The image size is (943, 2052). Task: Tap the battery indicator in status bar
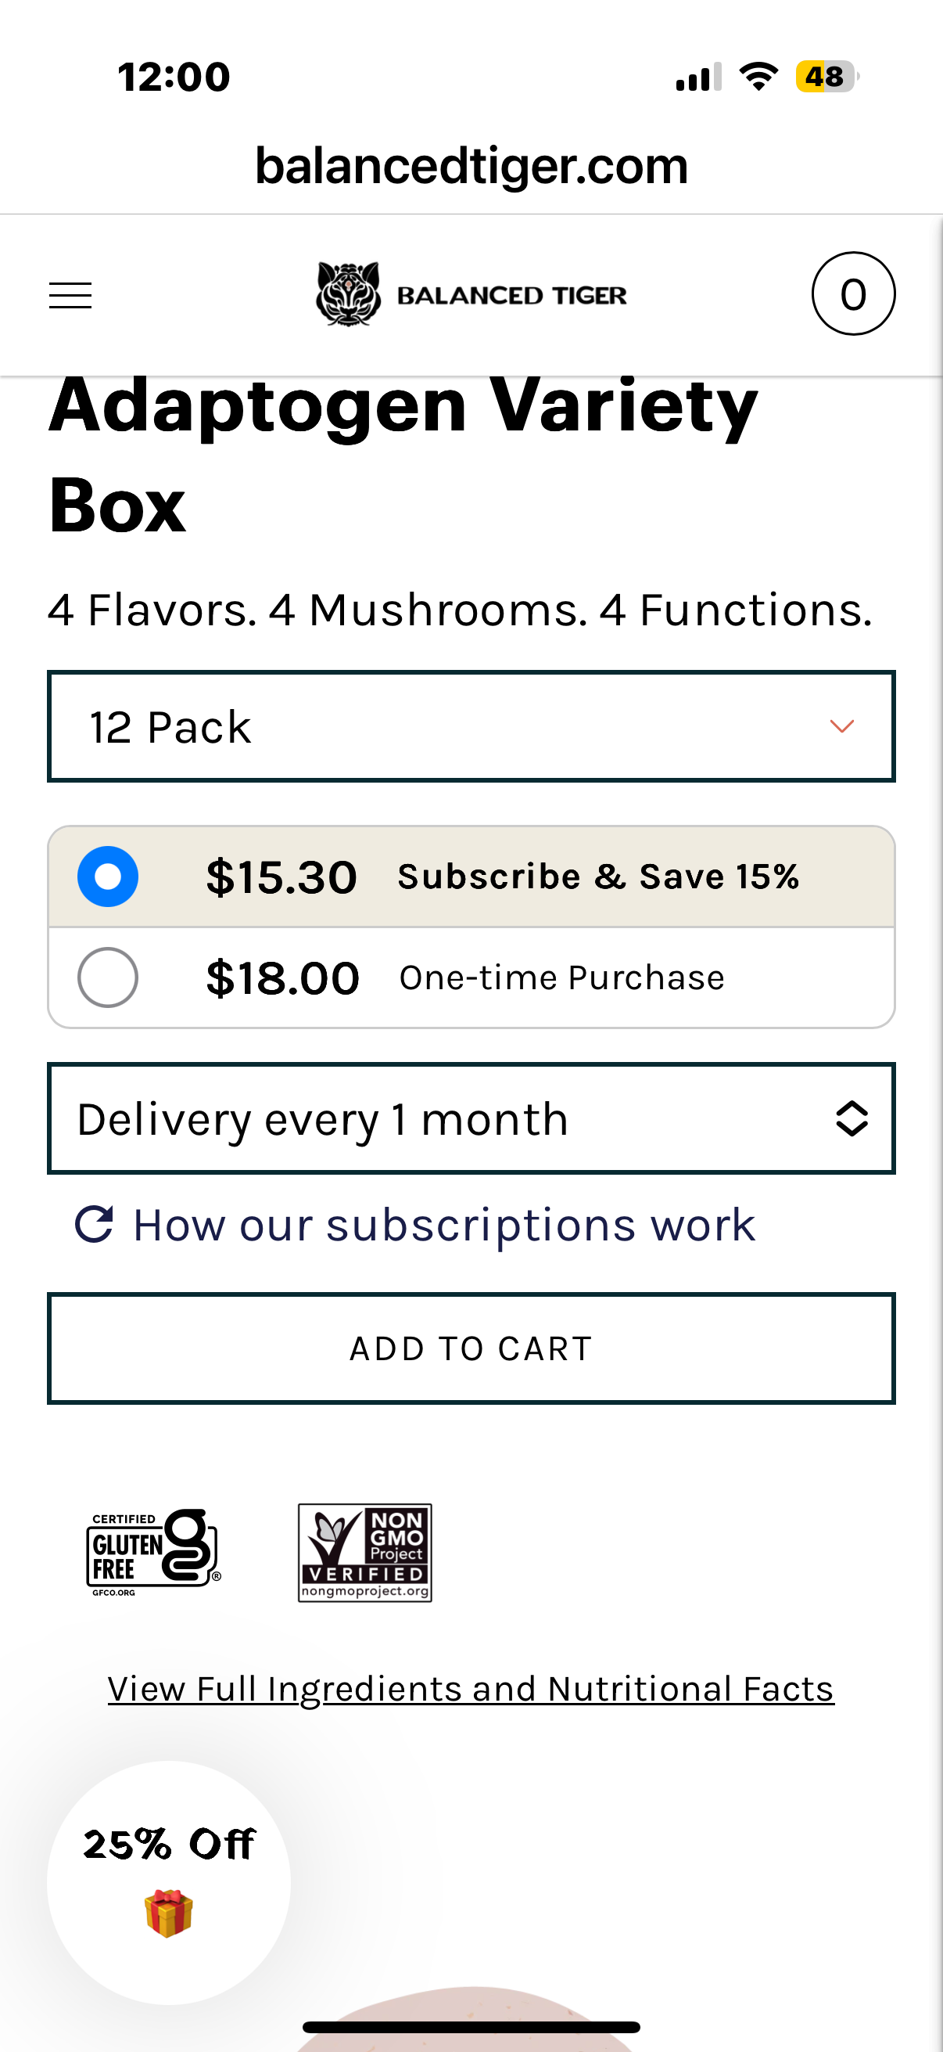826,77
